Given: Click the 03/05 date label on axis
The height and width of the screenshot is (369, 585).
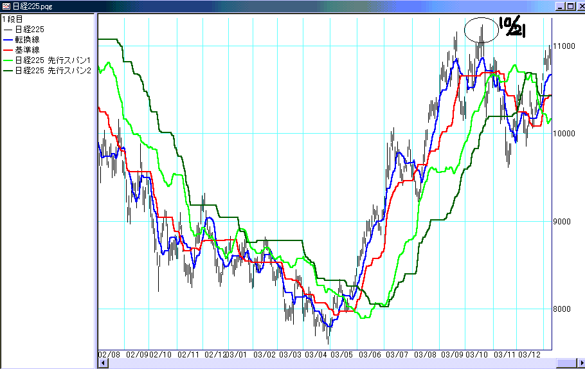Looking at the screenshot, I should pyautogui.click(x=342, y=354).
